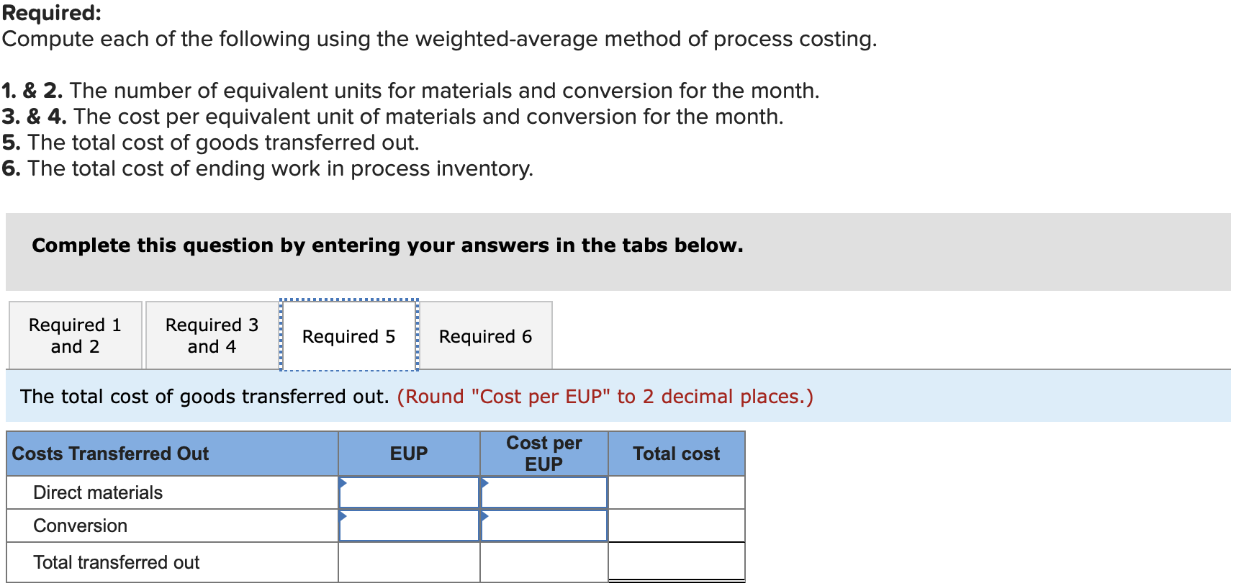Image resolution: width=1254 pixels, height=586 pixels.
Task: Click the Direct materials row label
Action: pos(97,492)
